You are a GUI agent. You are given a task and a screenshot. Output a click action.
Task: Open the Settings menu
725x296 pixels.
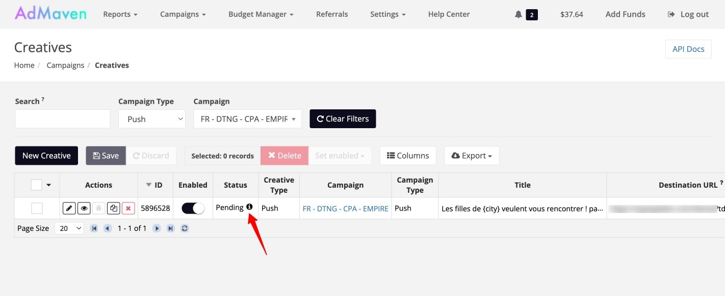387,14
